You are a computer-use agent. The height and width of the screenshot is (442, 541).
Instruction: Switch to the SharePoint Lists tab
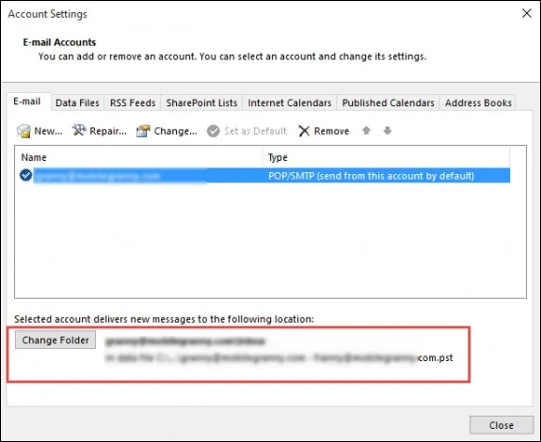click(x=201, y=103)
